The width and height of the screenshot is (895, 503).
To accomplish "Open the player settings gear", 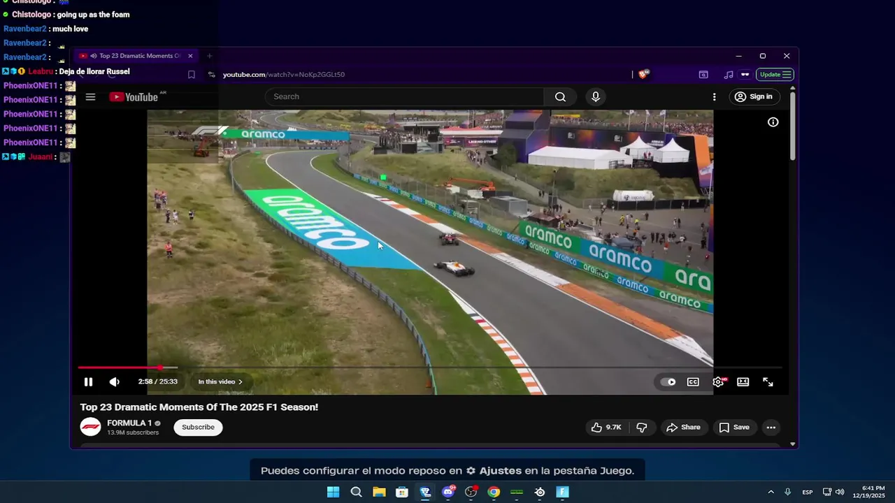I will pyautogui.click(x=718, y=381).
